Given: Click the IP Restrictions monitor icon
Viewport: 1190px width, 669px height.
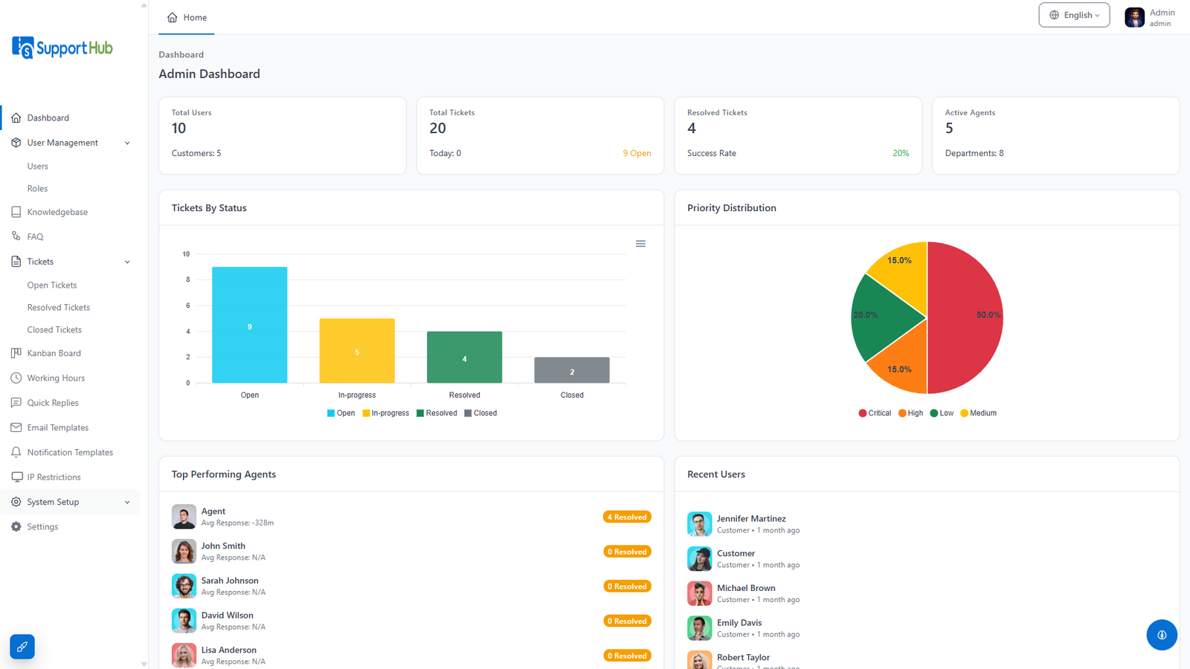Looking at the screenshot, I should click(16, 476).
